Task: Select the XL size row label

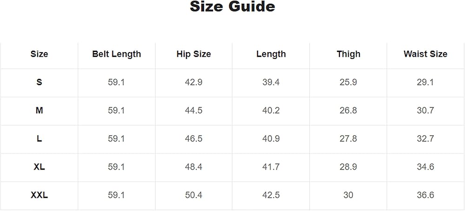Action: 39,167
